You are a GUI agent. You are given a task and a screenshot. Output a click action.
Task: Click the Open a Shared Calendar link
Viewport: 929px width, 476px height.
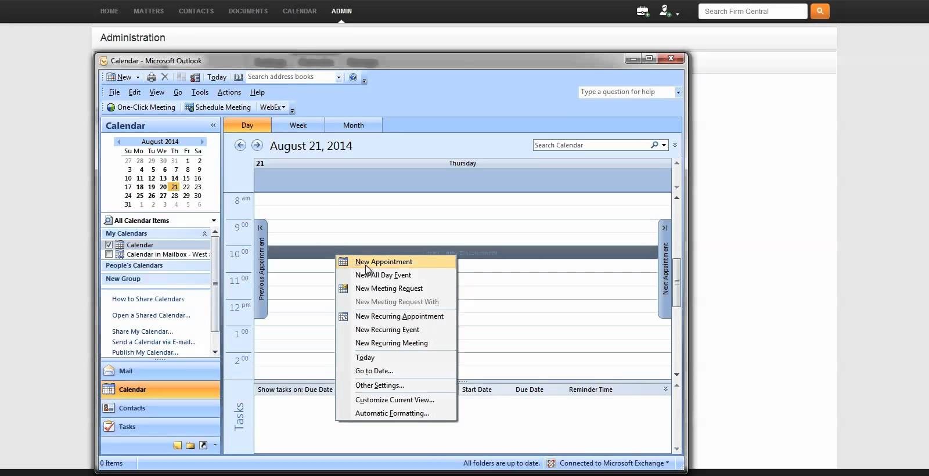(151, 315)
